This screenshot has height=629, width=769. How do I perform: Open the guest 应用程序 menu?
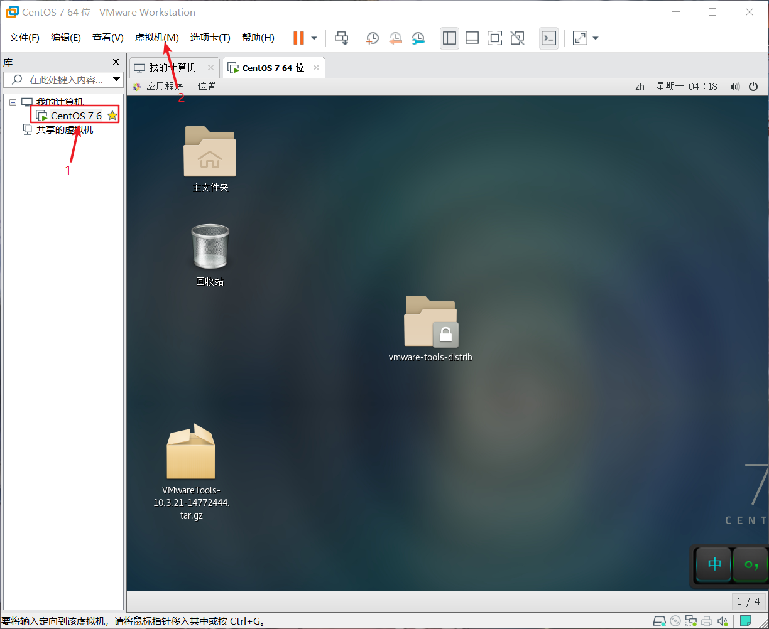coord(158,87)
